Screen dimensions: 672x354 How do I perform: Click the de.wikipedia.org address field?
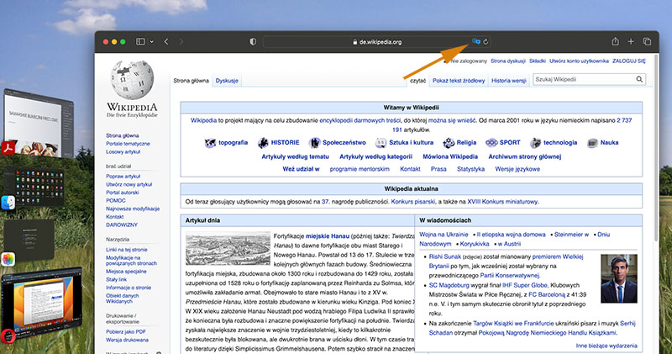pyautogui.click(x=376, y=42)
